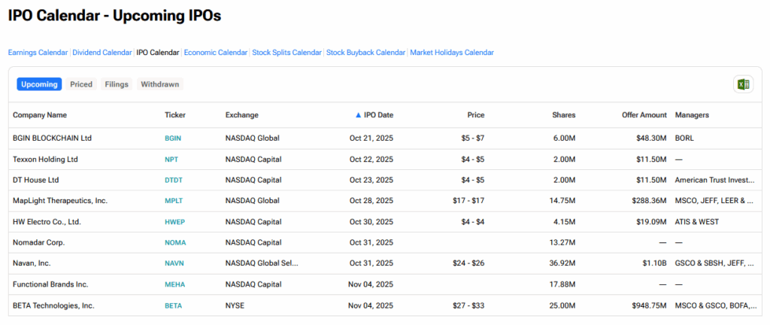Open the NAVN ticker symbol
Image resolution: width=770 pixels, height=325 pixels.
click(174, 264)
